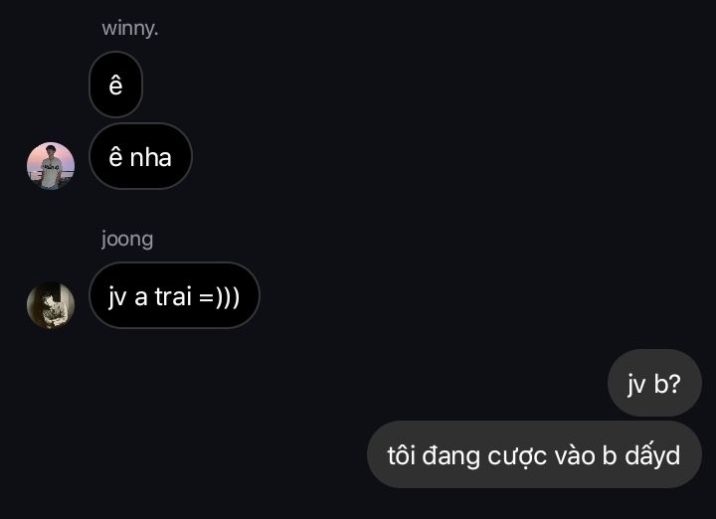This screenshot has height=519, width=716.
Task: View profile via avatar beside "jv a trai"
Action: (51, 305)
